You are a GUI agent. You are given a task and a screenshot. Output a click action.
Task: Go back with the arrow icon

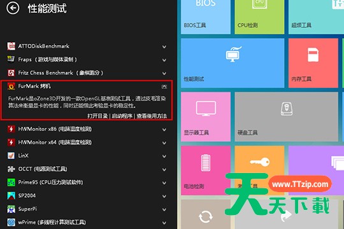(13, 8)
